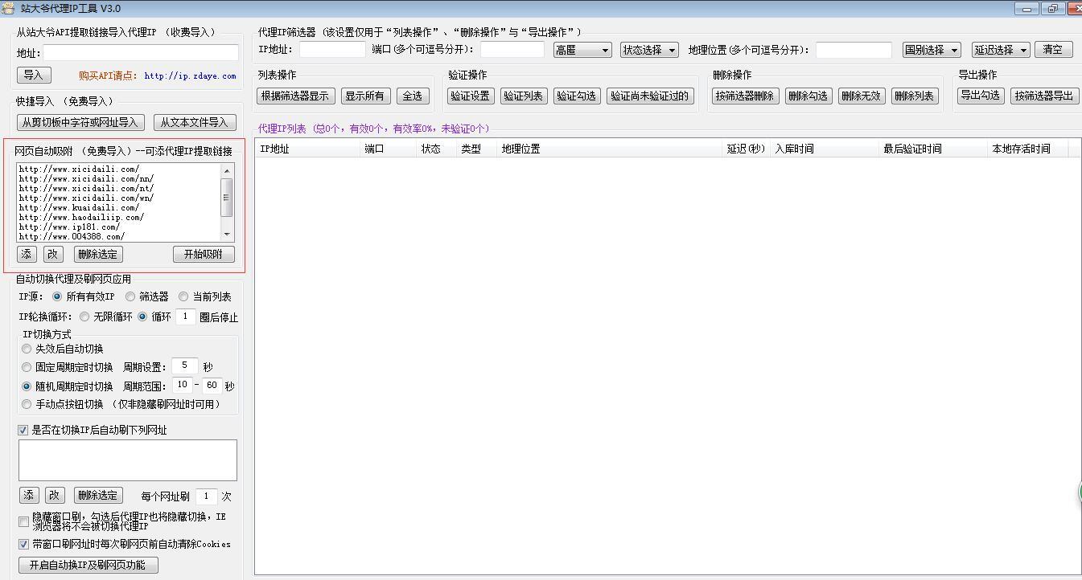Select 失效后自动切换 switching mode

(27, 349)
